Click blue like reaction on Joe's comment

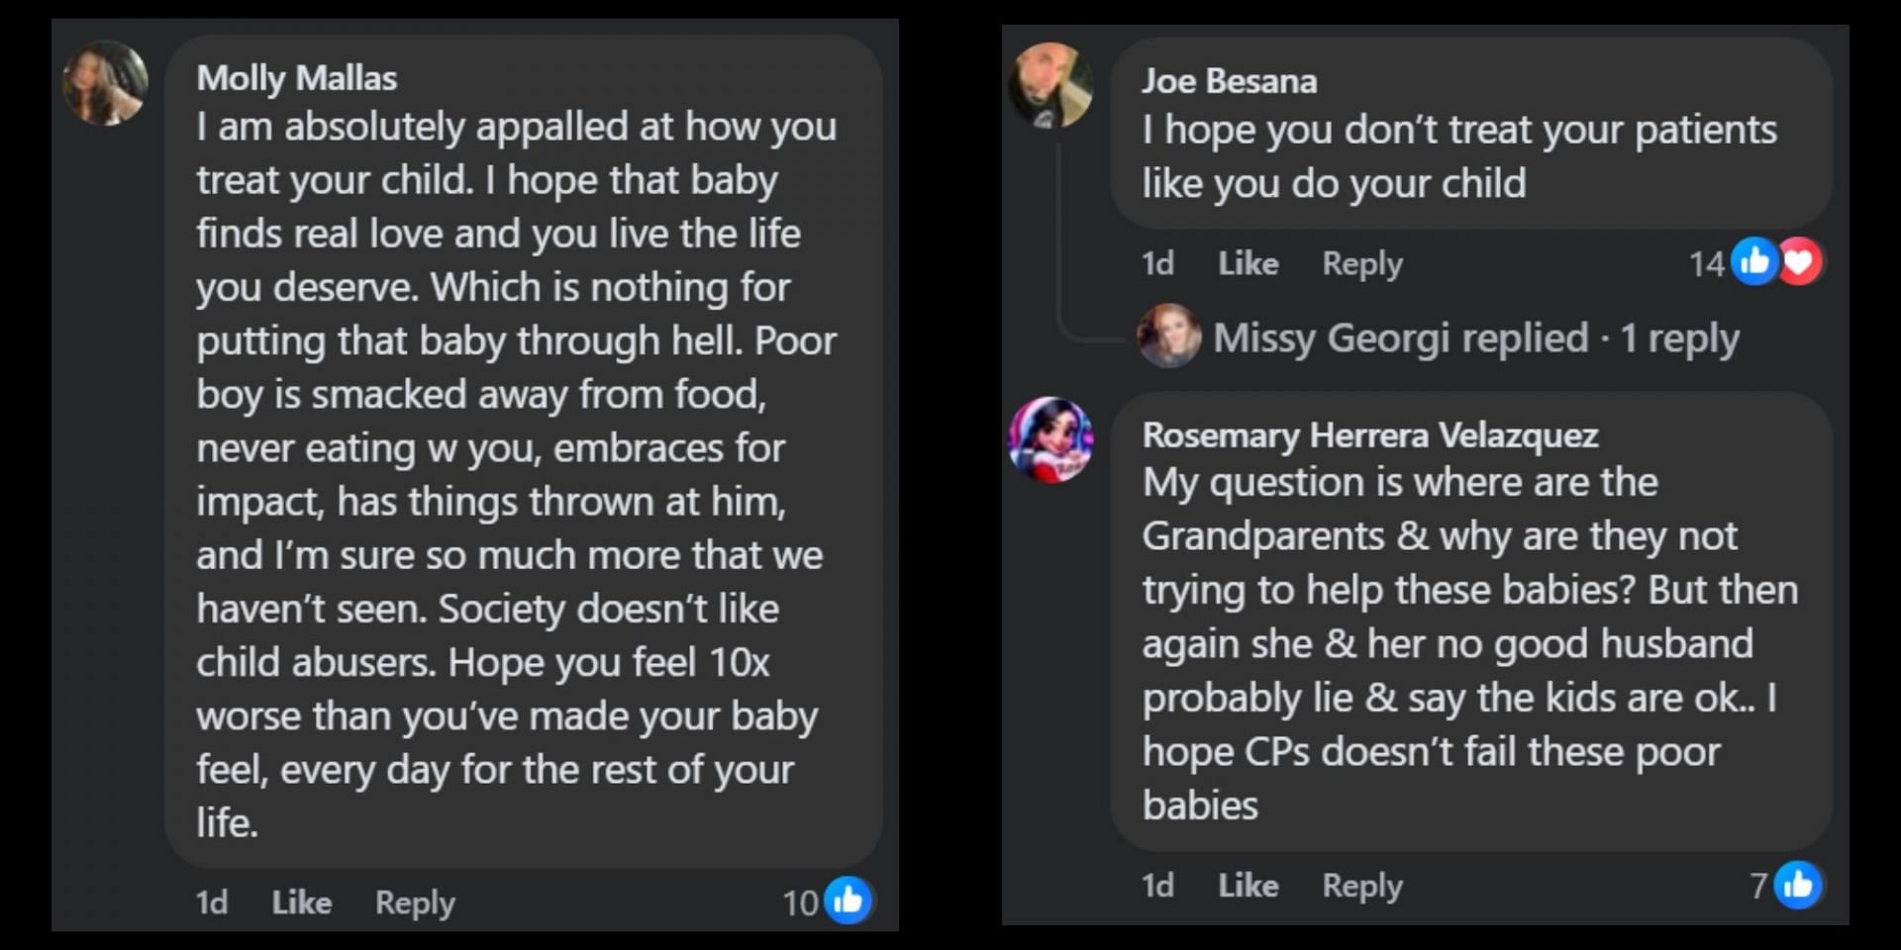click(1754, 262)
